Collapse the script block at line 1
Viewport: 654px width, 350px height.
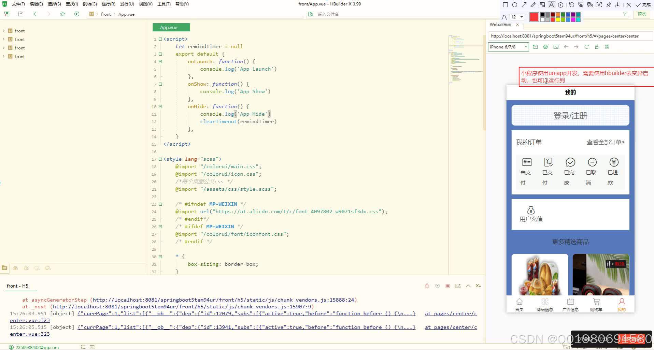coord(160,39)
